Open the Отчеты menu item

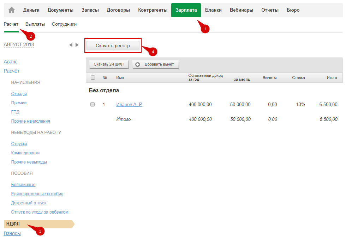pos(270,10)
